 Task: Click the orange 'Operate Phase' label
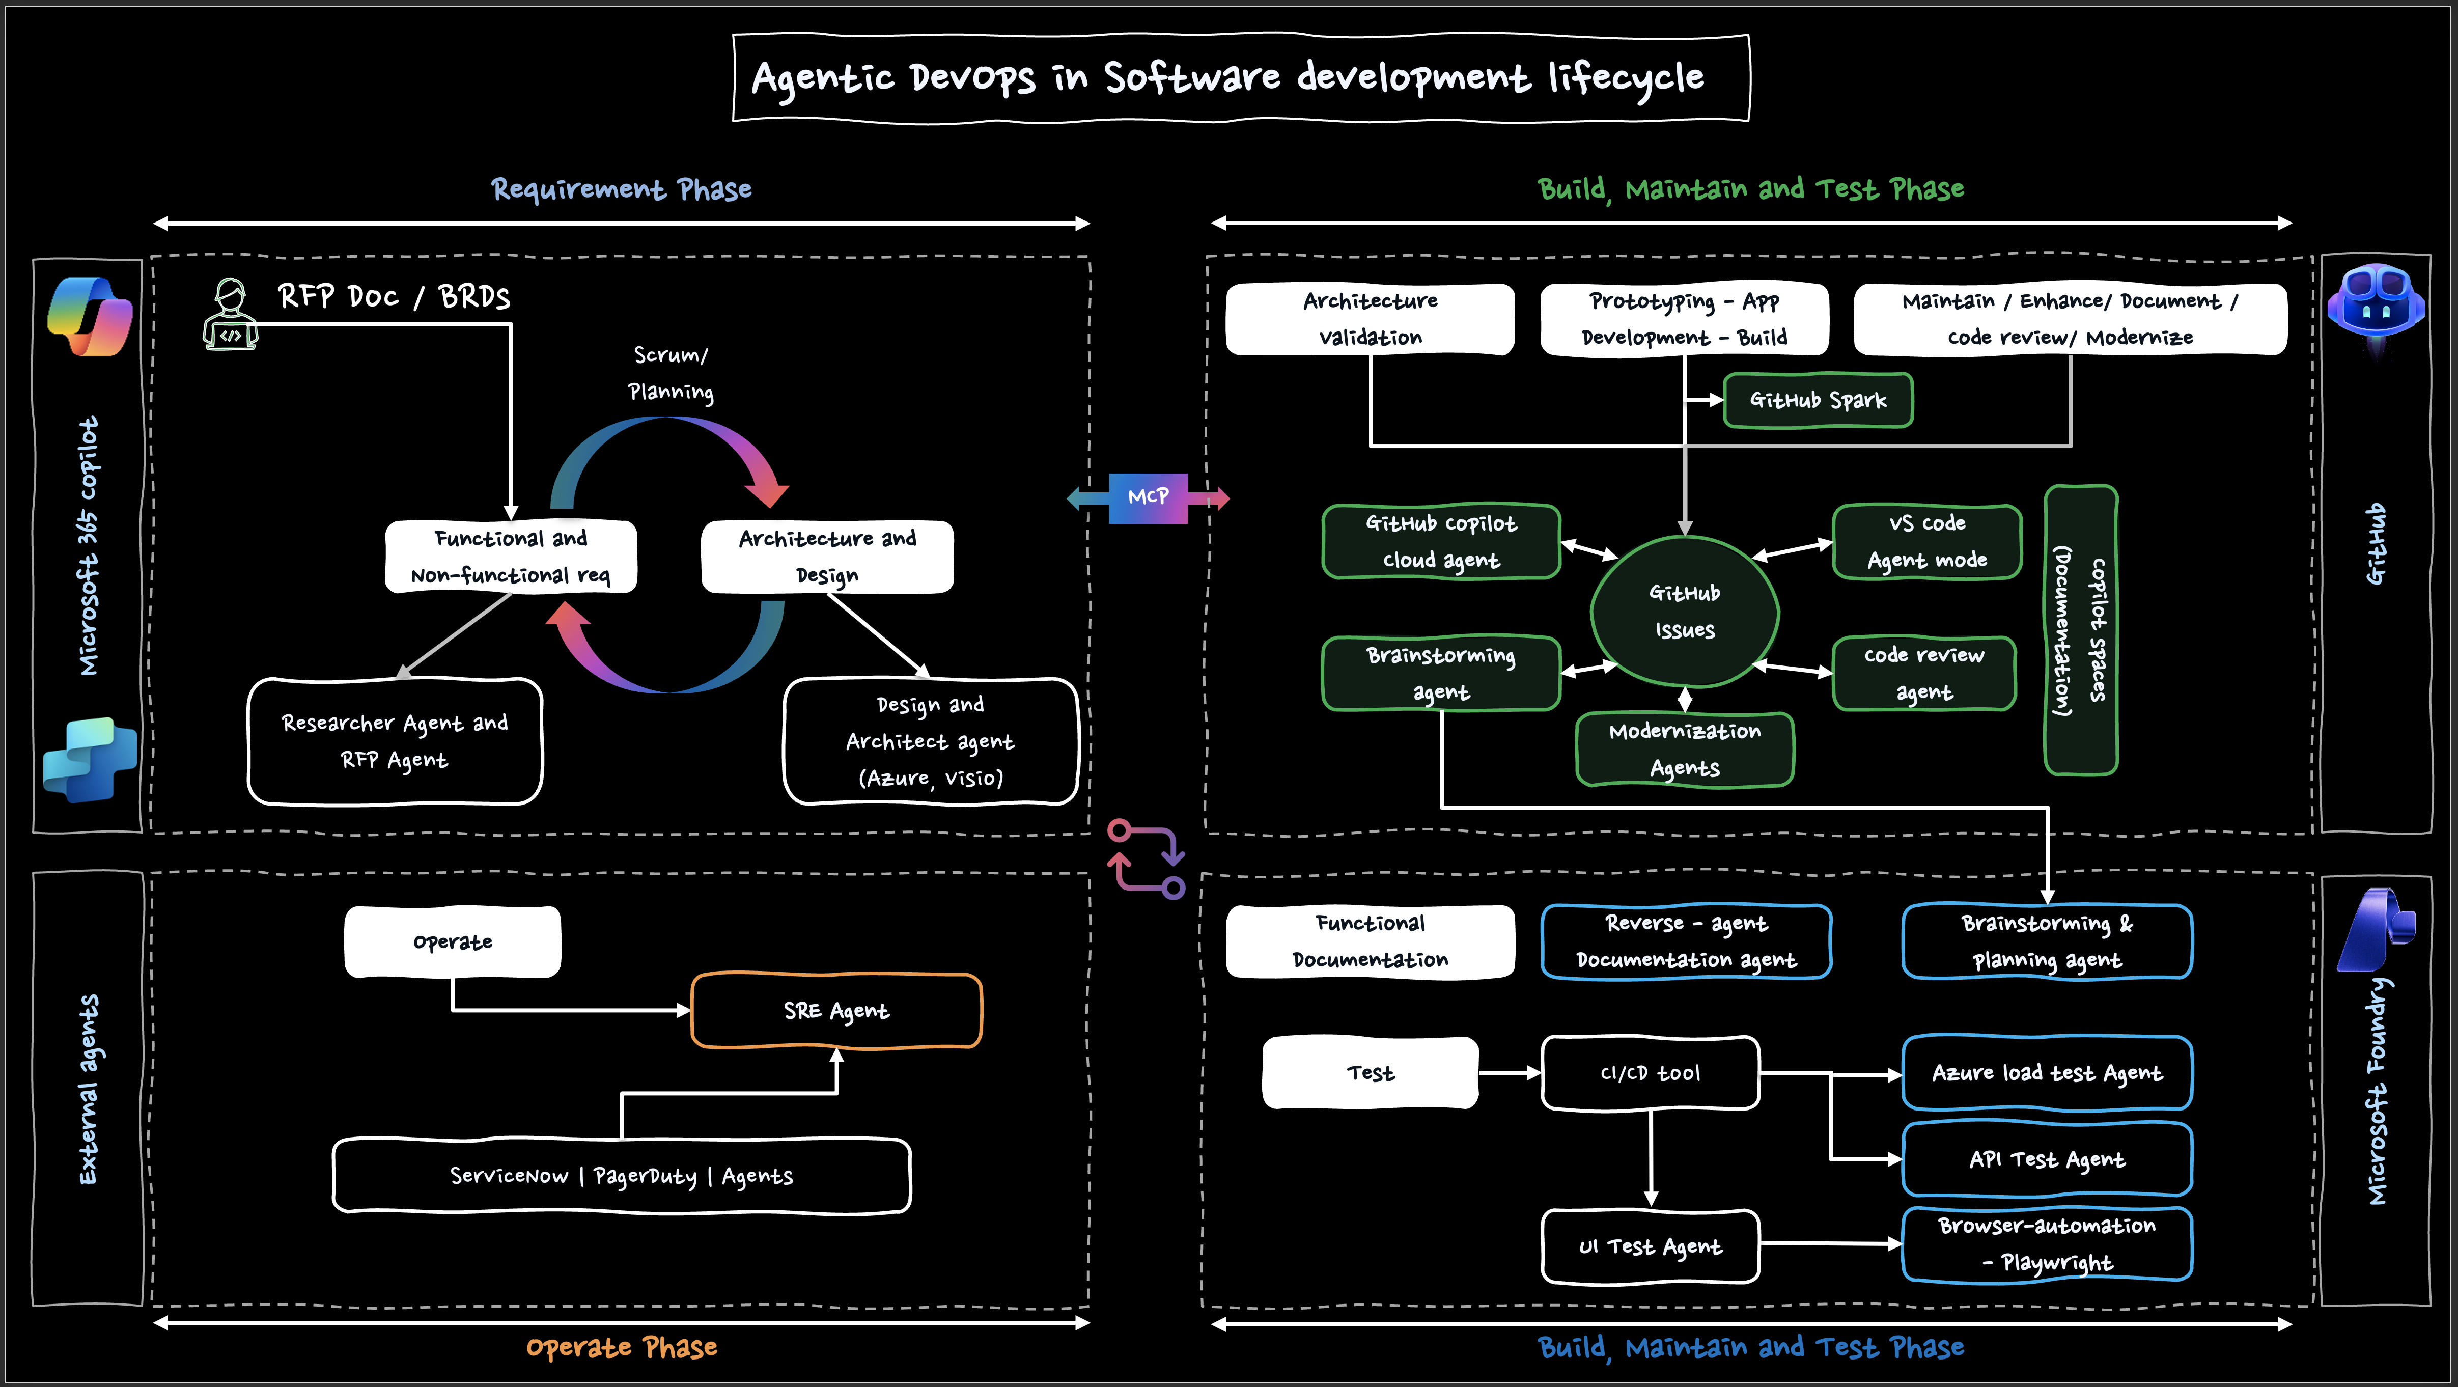point(621,1347)
